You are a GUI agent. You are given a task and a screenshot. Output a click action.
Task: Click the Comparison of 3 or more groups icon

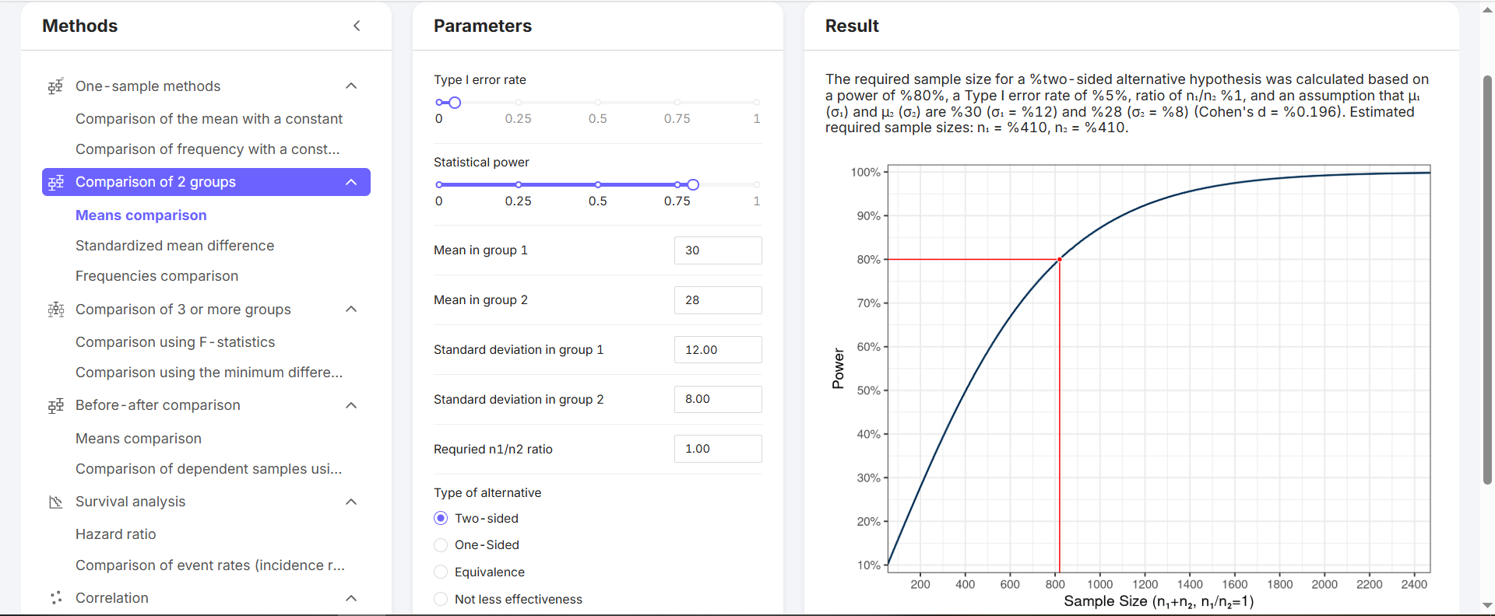coord(55,310)
